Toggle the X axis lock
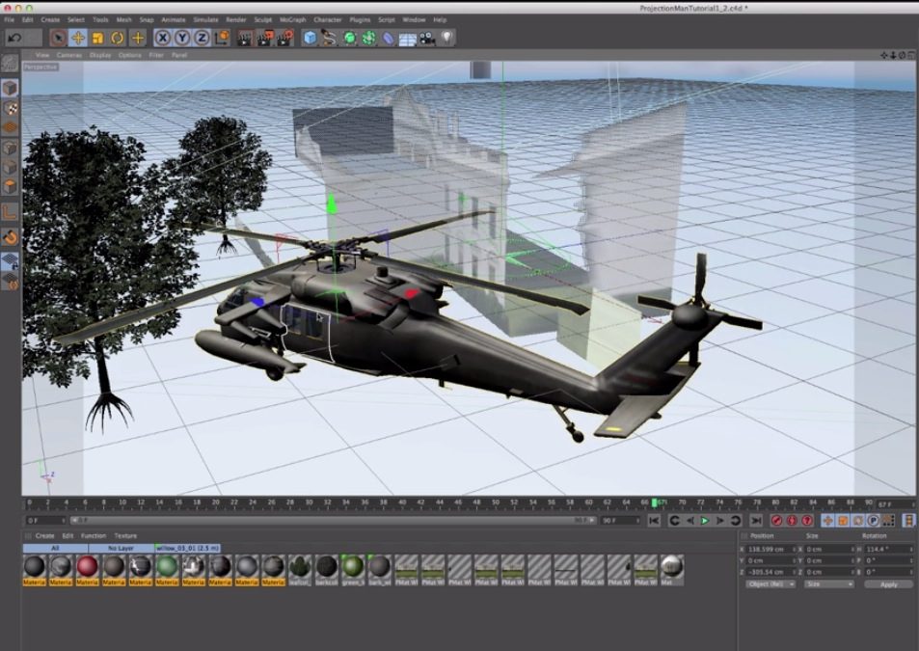This screenshot has width=919, height=651. pyautogui.click(x=162, y=38)
